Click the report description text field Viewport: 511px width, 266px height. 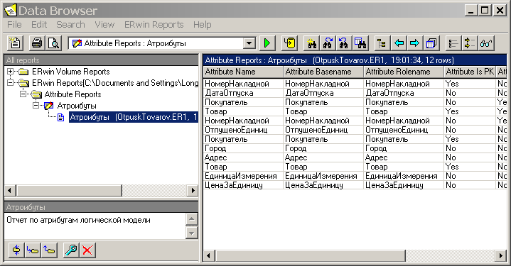[95, 226]
